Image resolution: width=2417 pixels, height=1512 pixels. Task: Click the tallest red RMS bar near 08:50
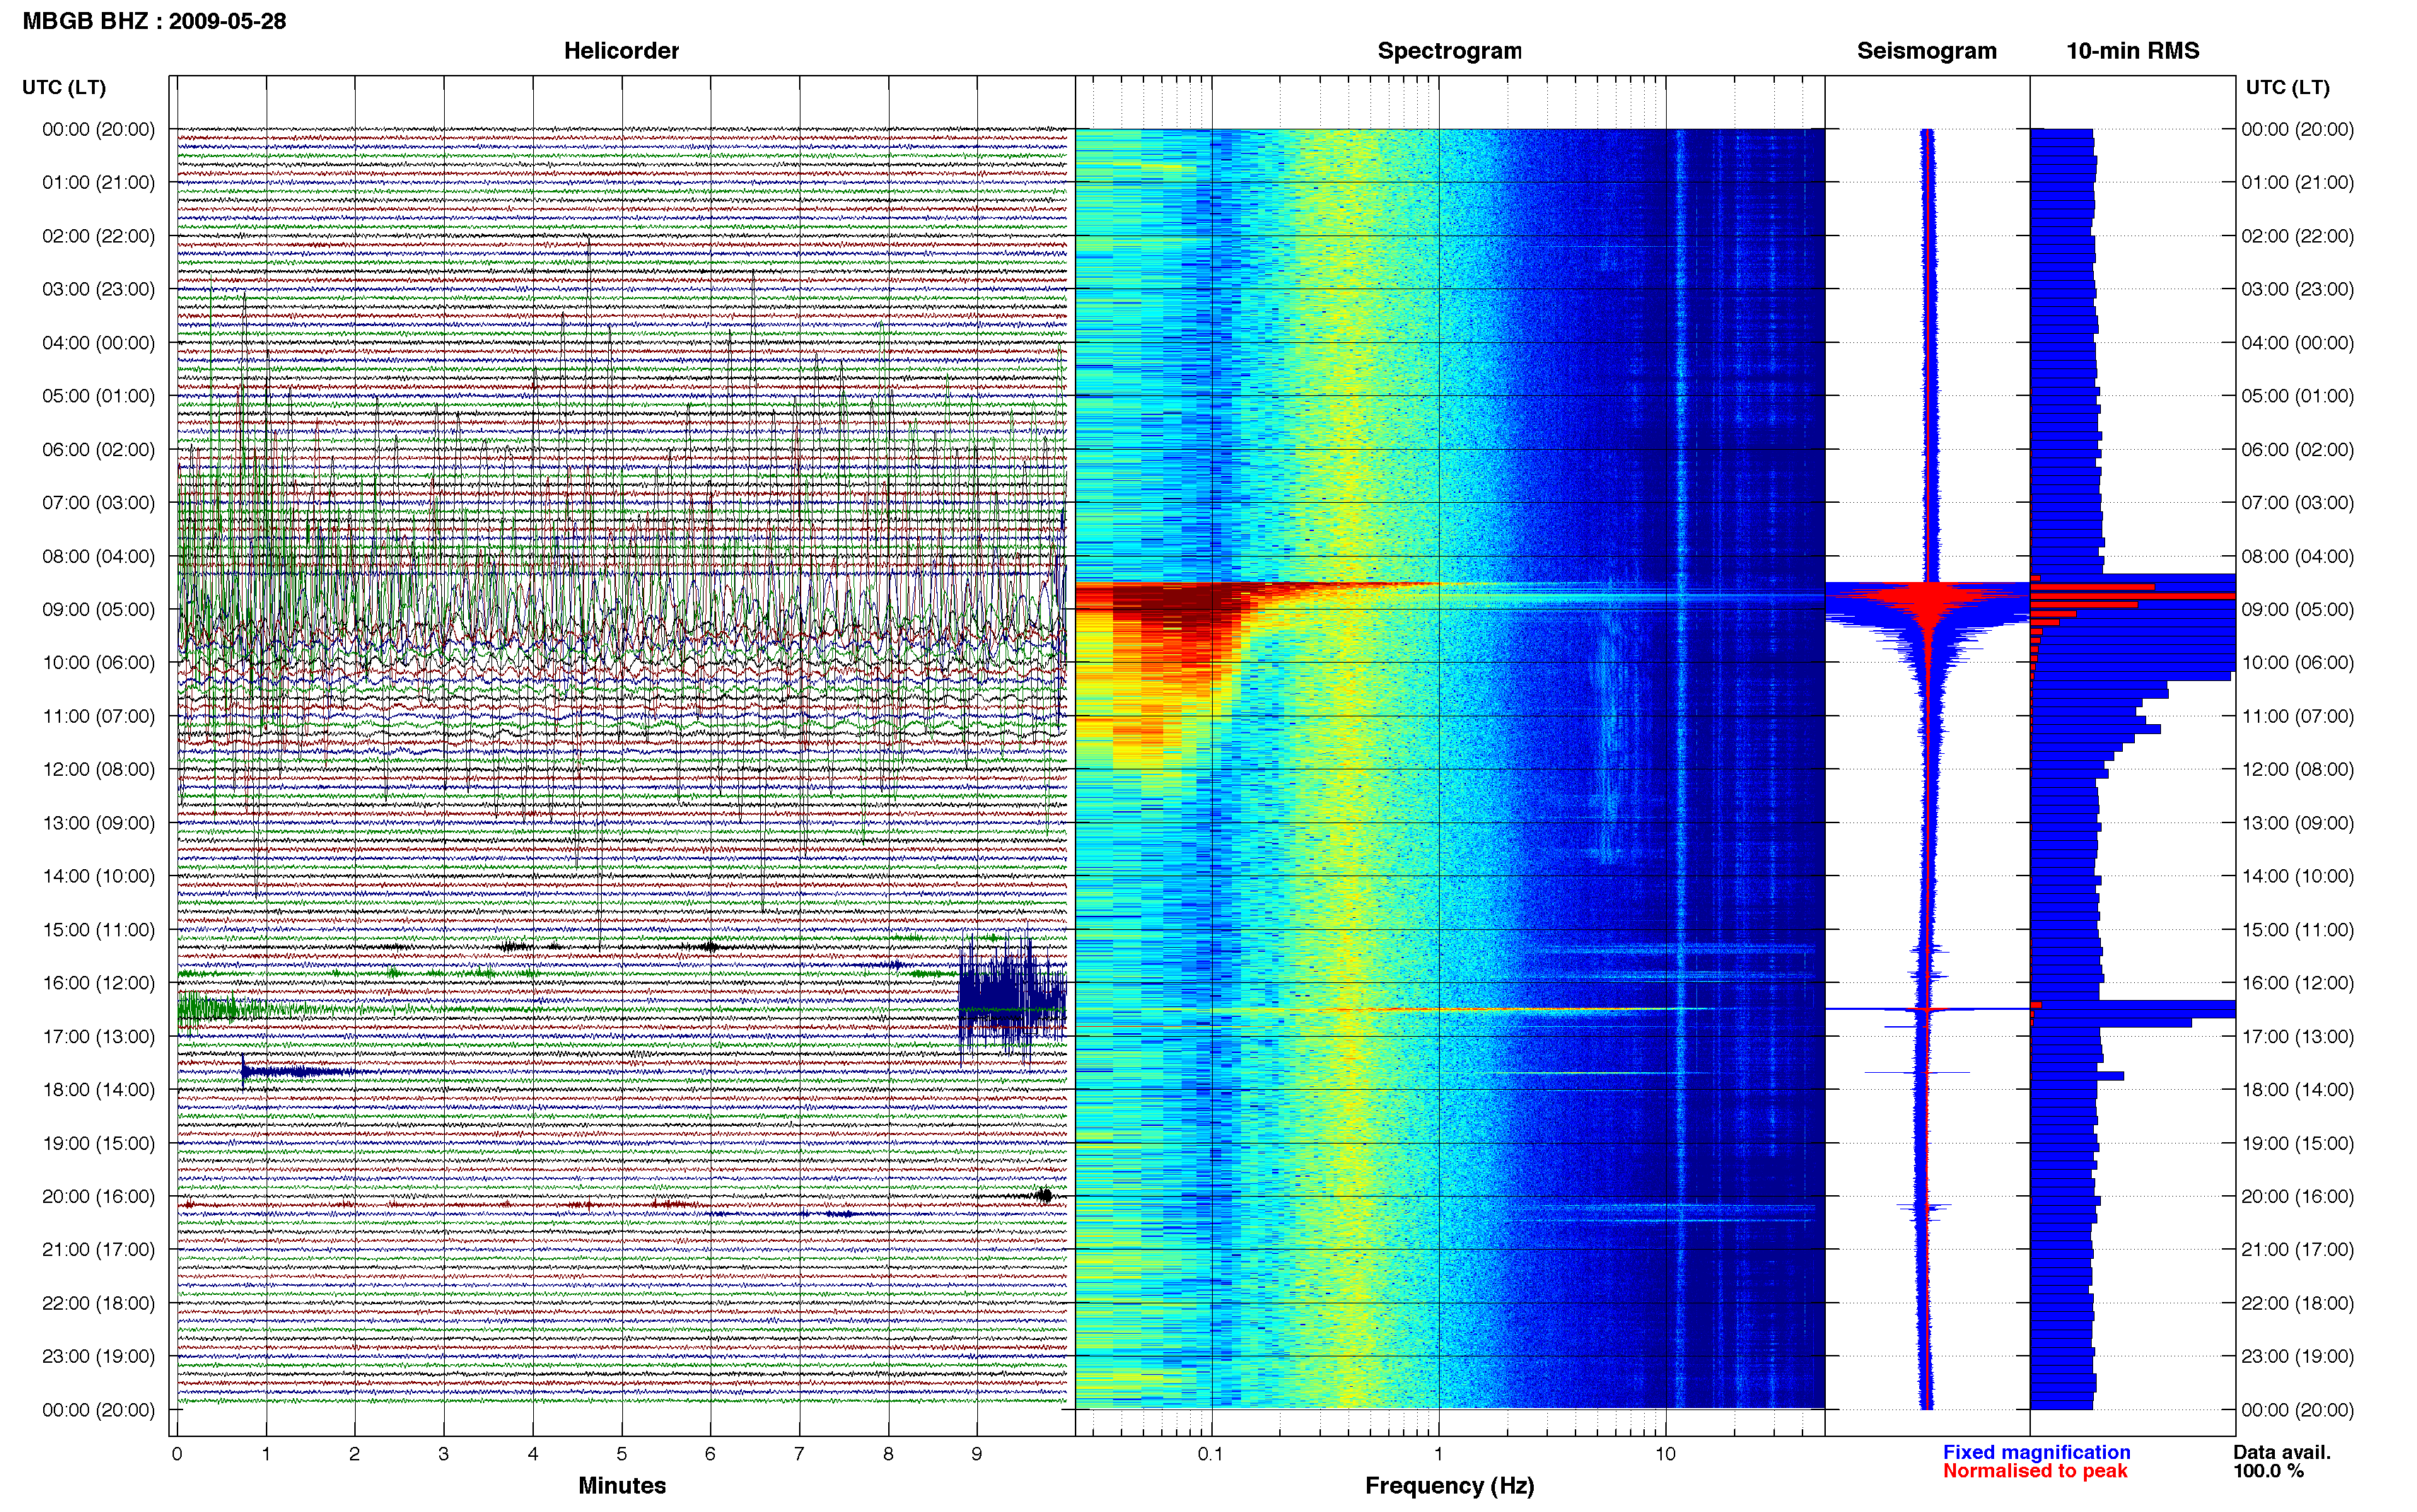(x=2132, y=596)
